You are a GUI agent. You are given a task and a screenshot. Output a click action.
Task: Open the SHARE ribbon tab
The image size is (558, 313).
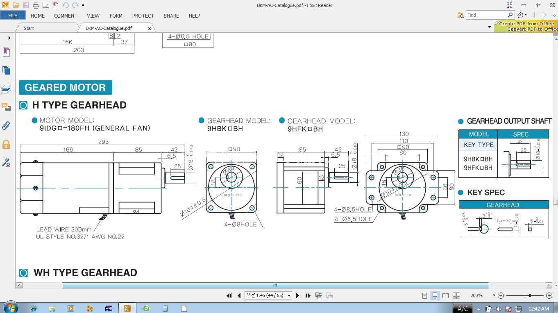pyautogui.click(x=171, y=16)
